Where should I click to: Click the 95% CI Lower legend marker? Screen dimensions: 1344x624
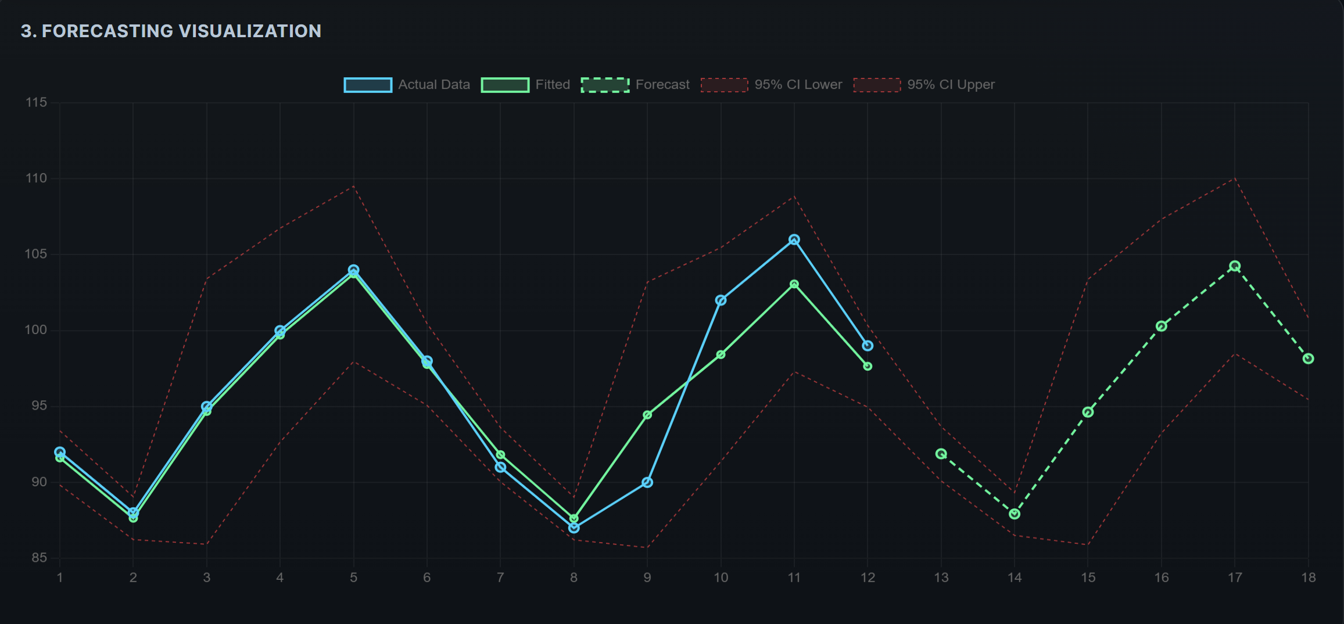pyautogui.click(x=724, y=84)
